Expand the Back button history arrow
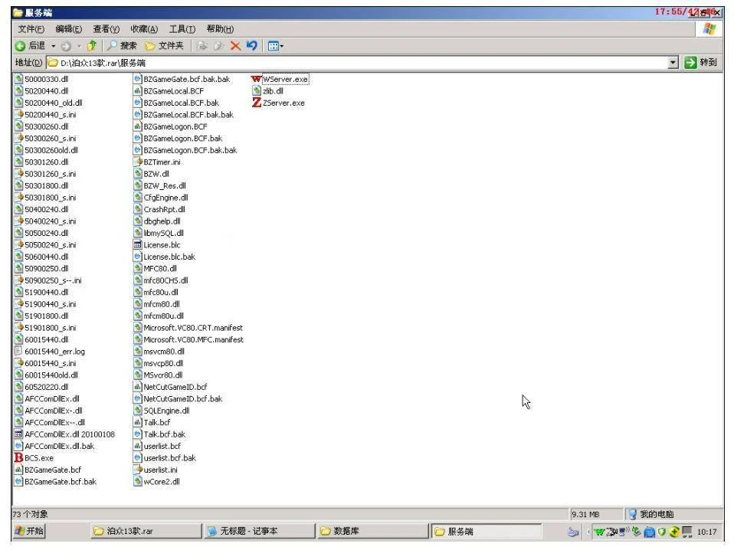This screenshot has width=734, height=550. (54, 46)
